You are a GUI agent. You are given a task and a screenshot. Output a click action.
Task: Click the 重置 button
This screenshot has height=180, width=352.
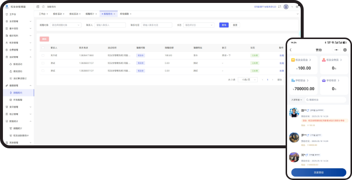click(235, 25)
